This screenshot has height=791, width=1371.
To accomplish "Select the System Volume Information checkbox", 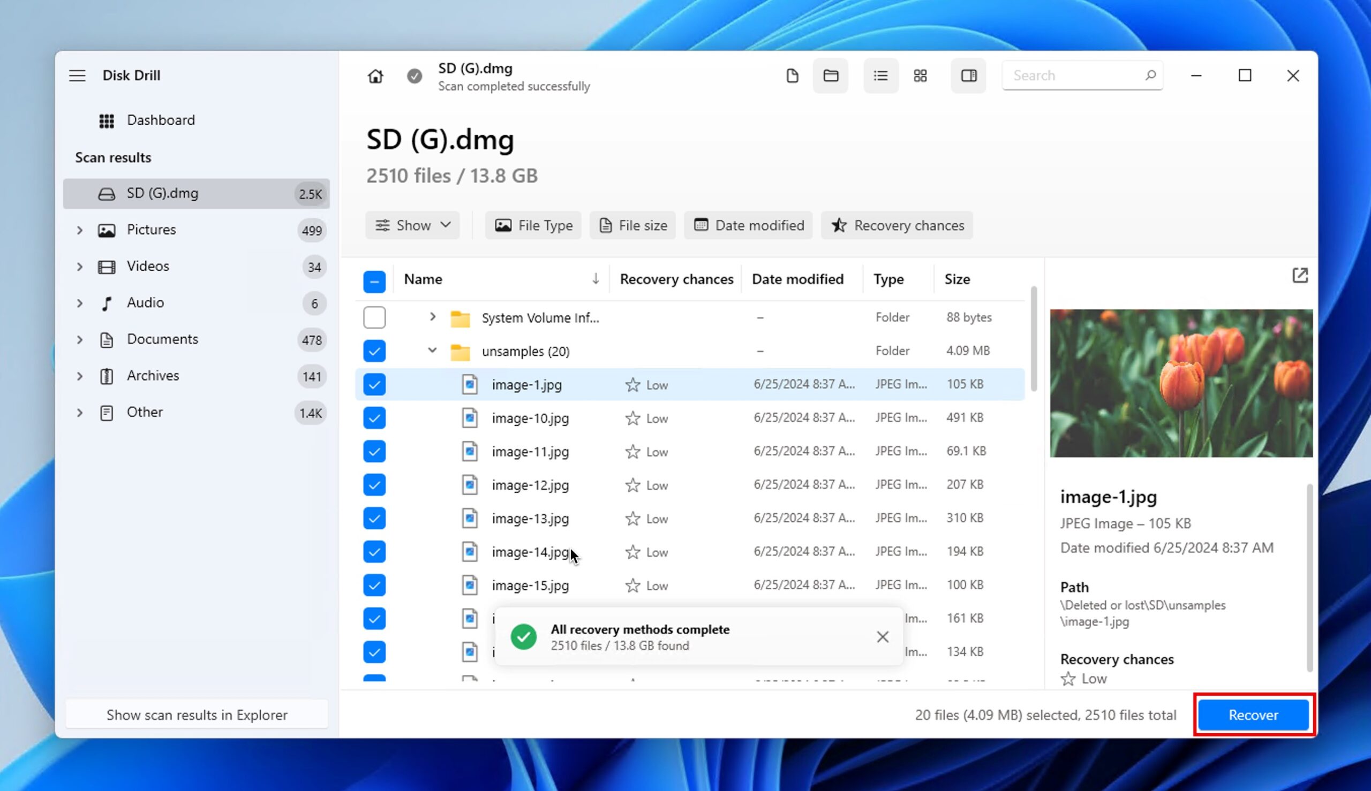I will tap(374, 317).
